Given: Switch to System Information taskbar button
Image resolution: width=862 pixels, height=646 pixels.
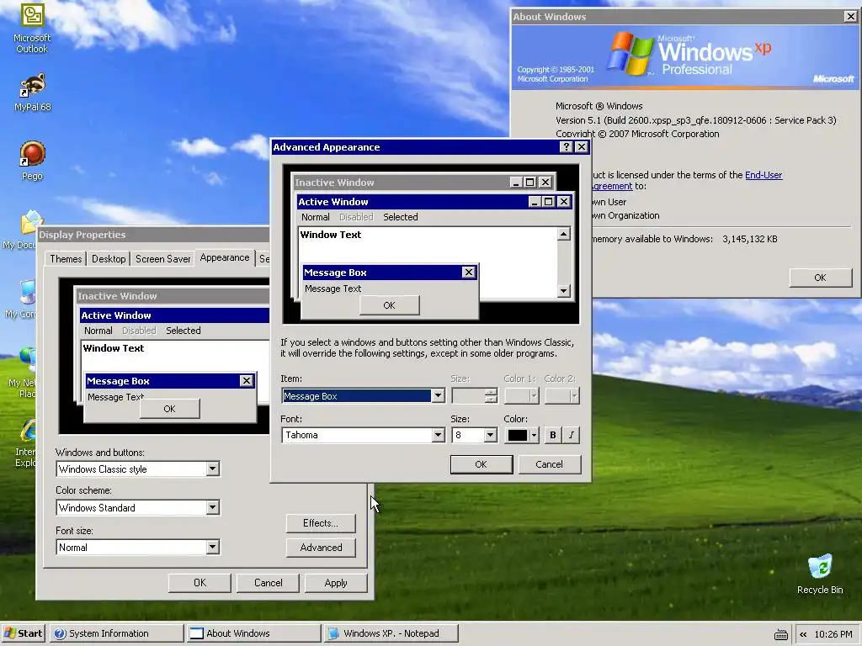Looking at the screenshot, I should pos(116,633).
